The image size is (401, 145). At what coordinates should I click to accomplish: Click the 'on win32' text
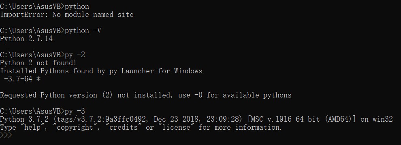click(x=376, y=119)
